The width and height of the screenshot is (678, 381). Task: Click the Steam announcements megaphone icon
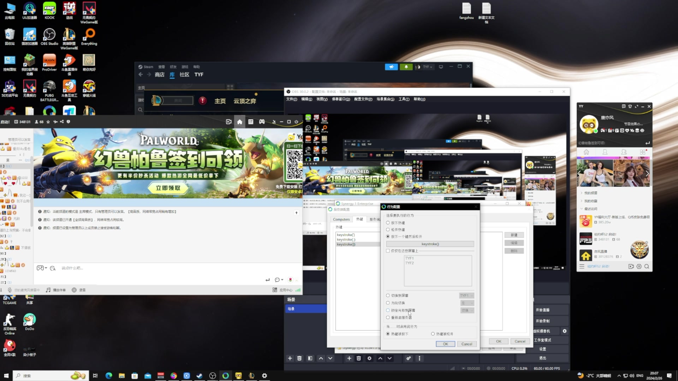[391, 67]
